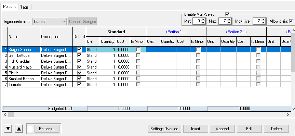Decrease the Max spinner value

229,23
